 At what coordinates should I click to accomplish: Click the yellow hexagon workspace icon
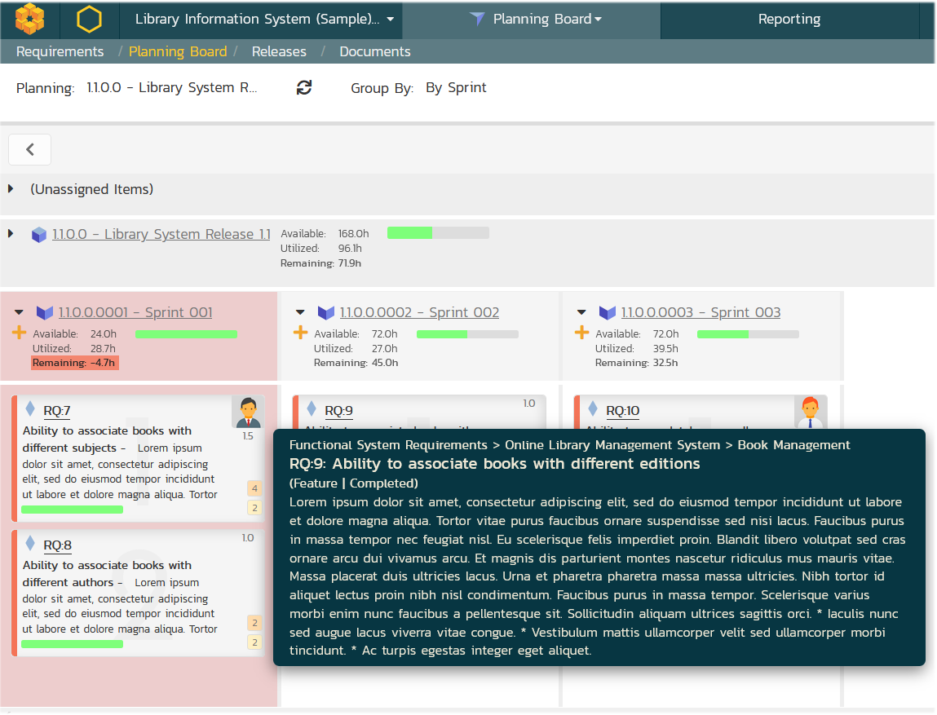pos(88,19)
